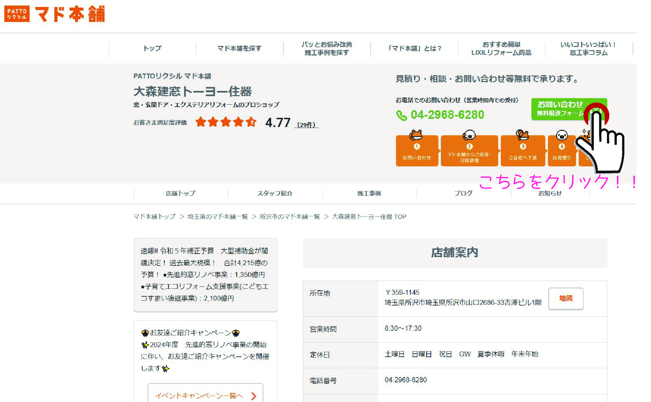The image size is (651, 402).
Task: Click the 店舗案内 heading
Action: pyautogui.click(x=455, y=253)
